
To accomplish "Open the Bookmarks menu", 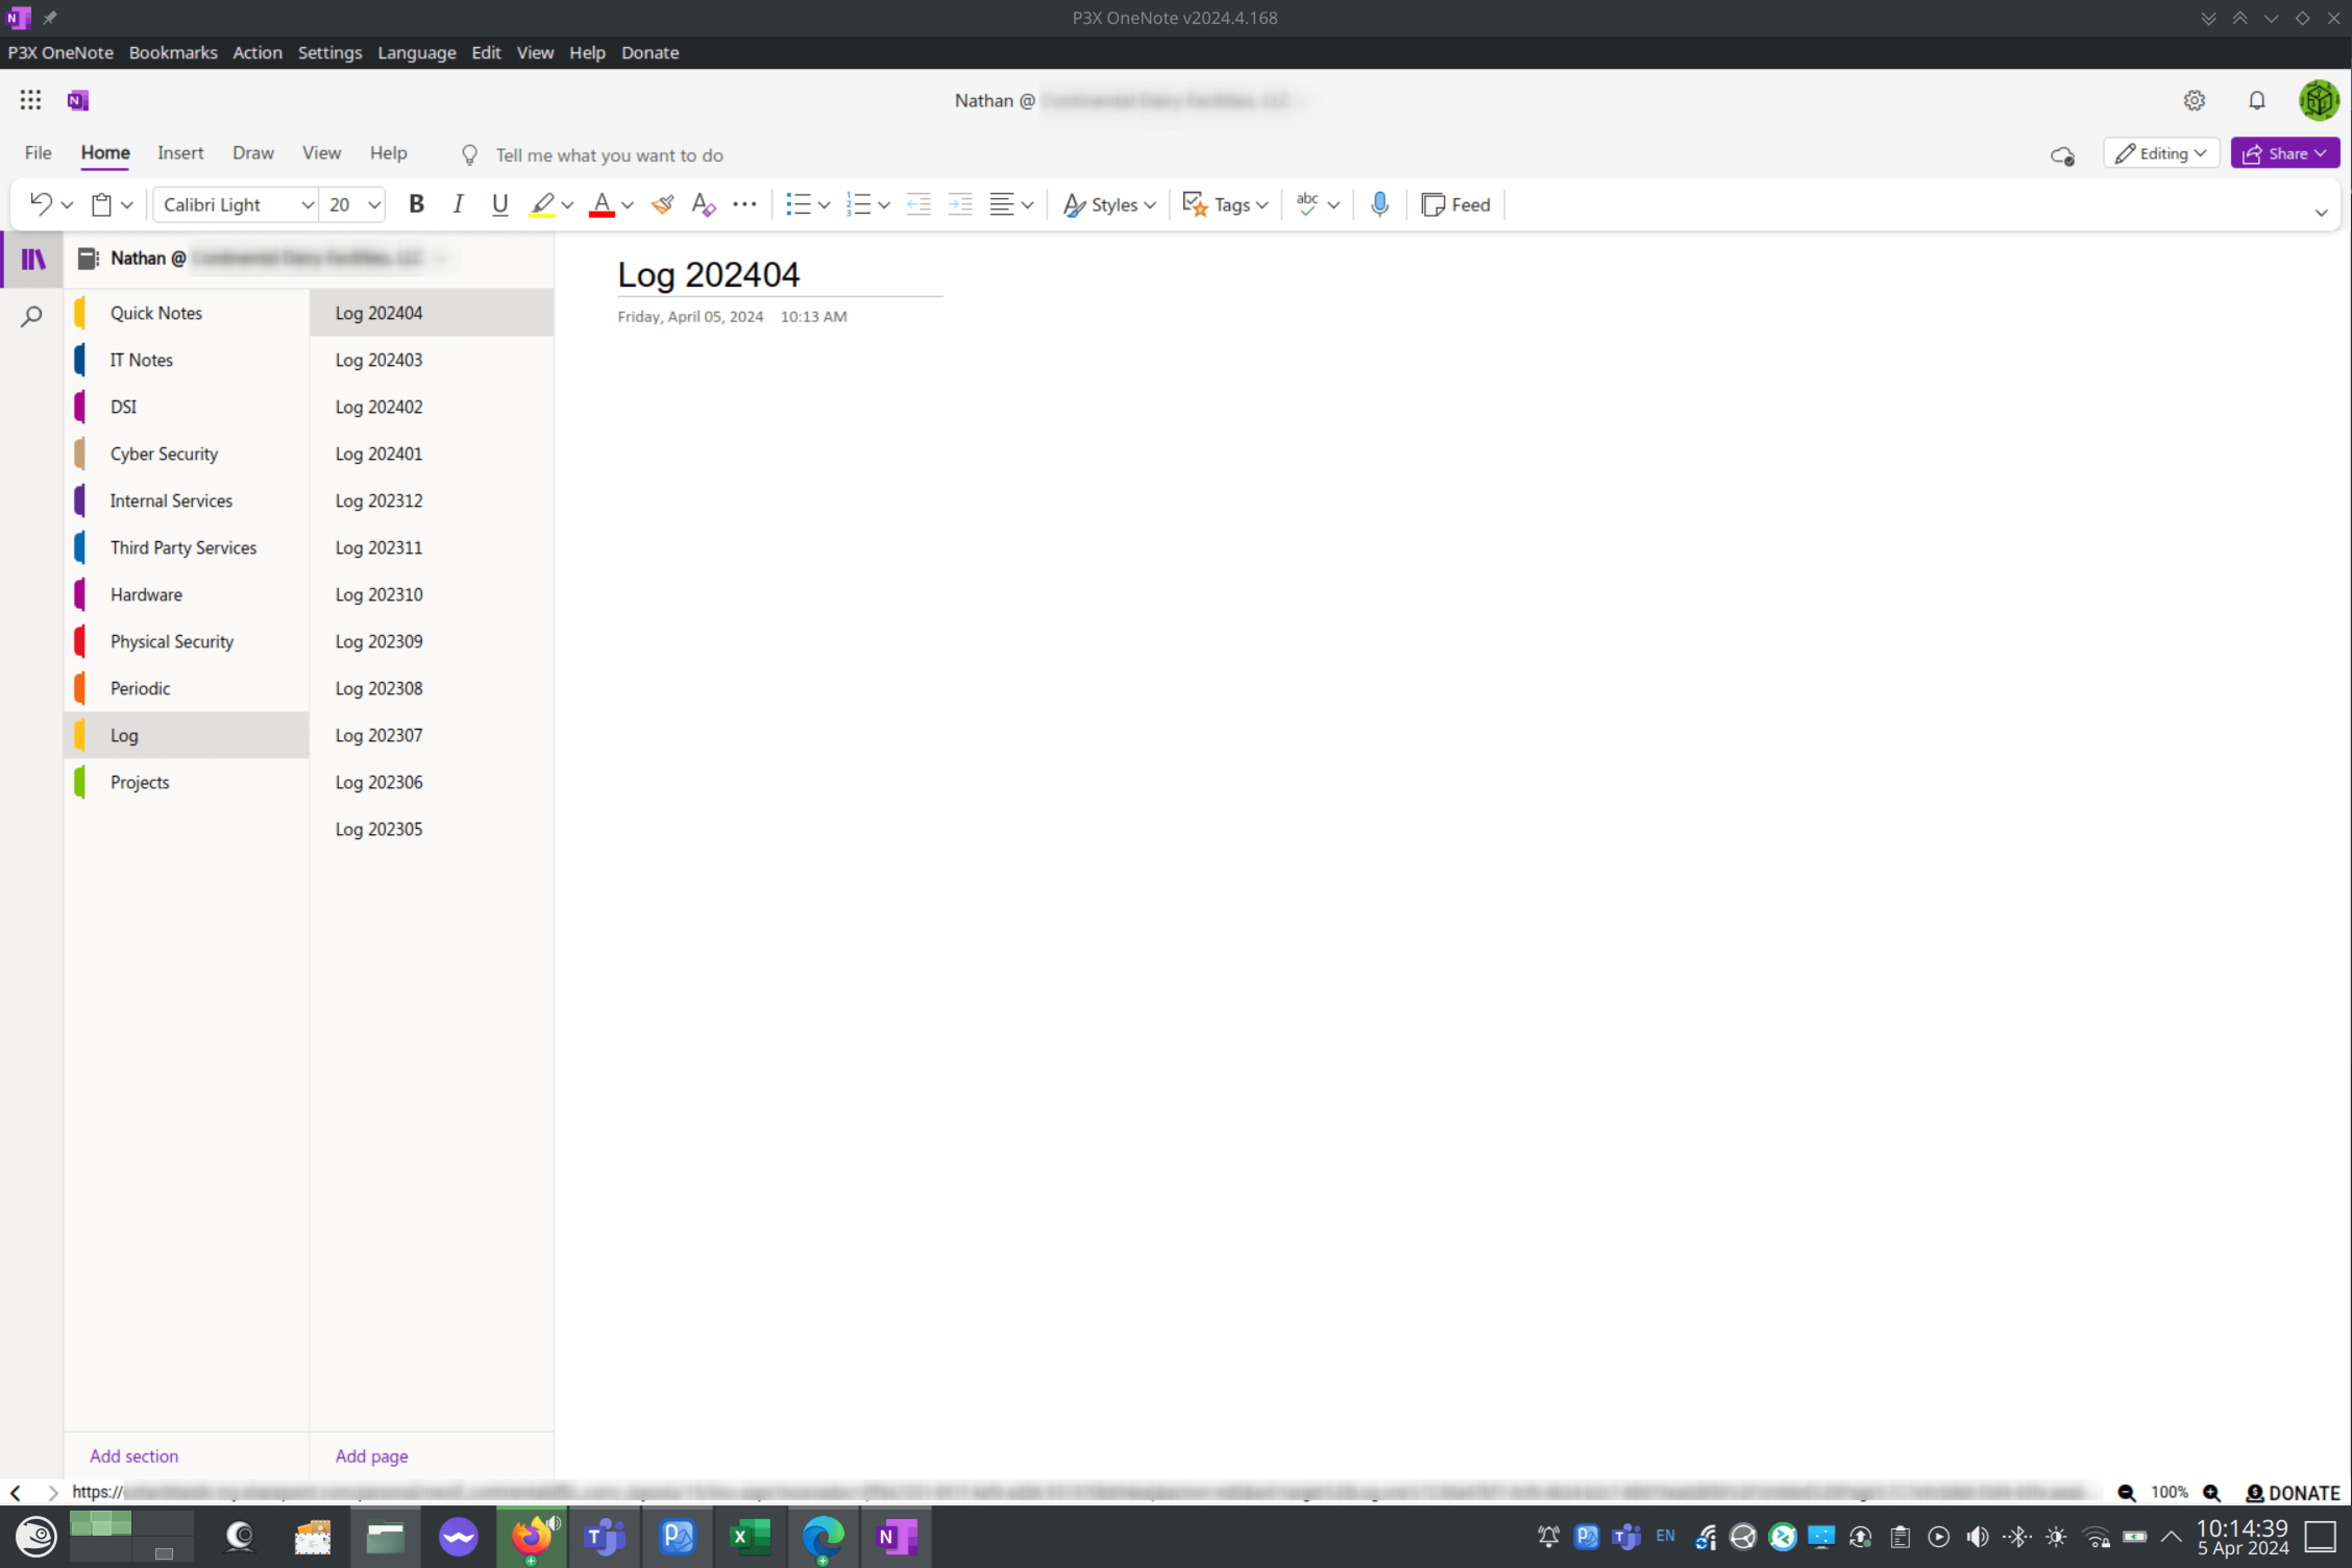I will pos(172,52).
